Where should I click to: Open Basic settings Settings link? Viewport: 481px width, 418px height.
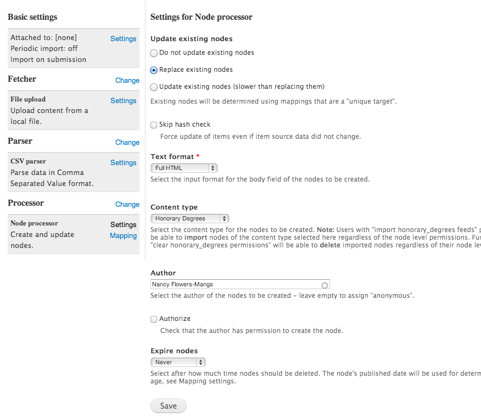coord(123,39)
